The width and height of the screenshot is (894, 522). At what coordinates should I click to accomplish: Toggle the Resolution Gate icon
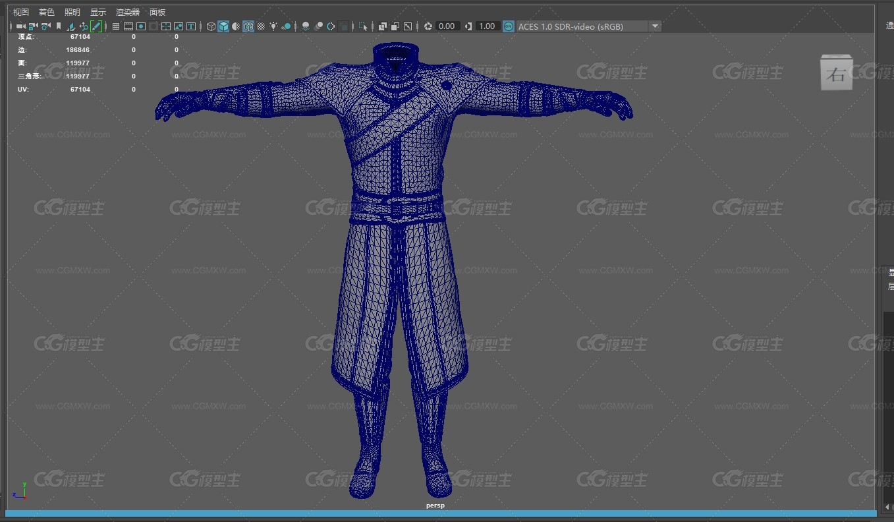tap(140, 26)
